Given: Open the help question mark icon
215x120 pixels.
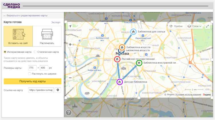Looking at the screenshot, I should tap(69, 112).
